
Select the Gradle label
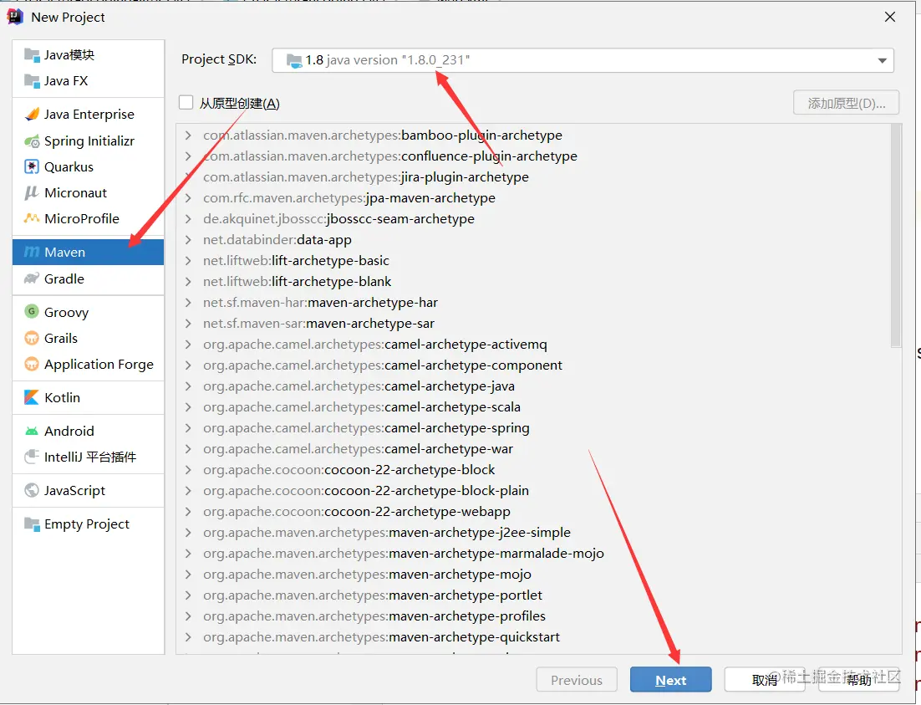click(64, 278)
